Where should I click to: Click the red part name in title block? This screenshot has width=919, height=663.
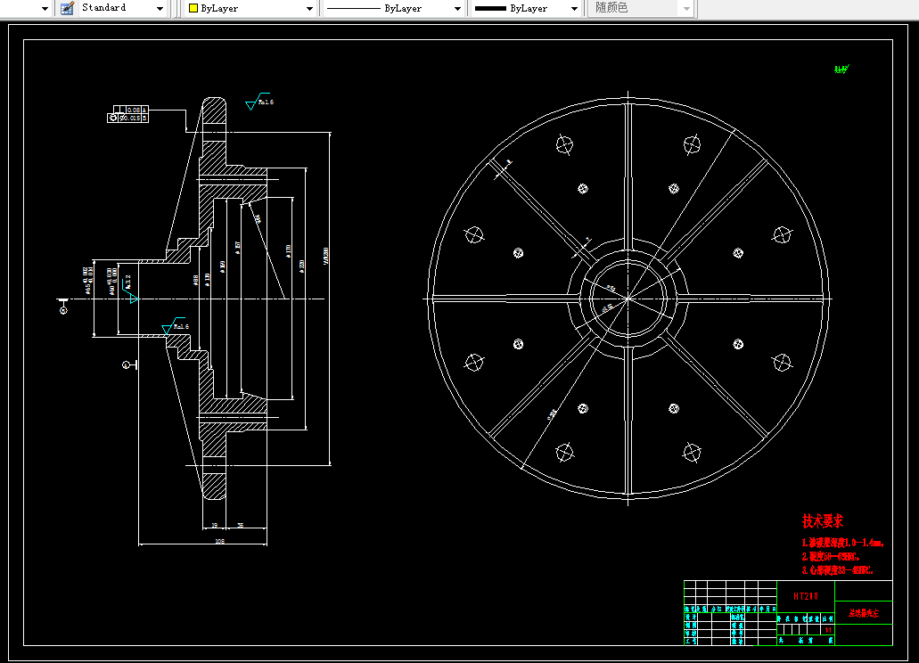(863, 614)
